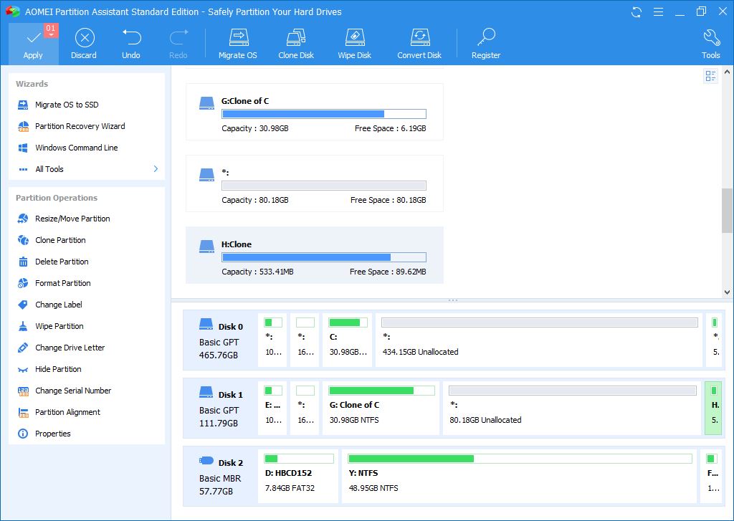Expand the All Tools submenu arrow
This screenshot has height=521, width=734.
click(x=156, y=169)
